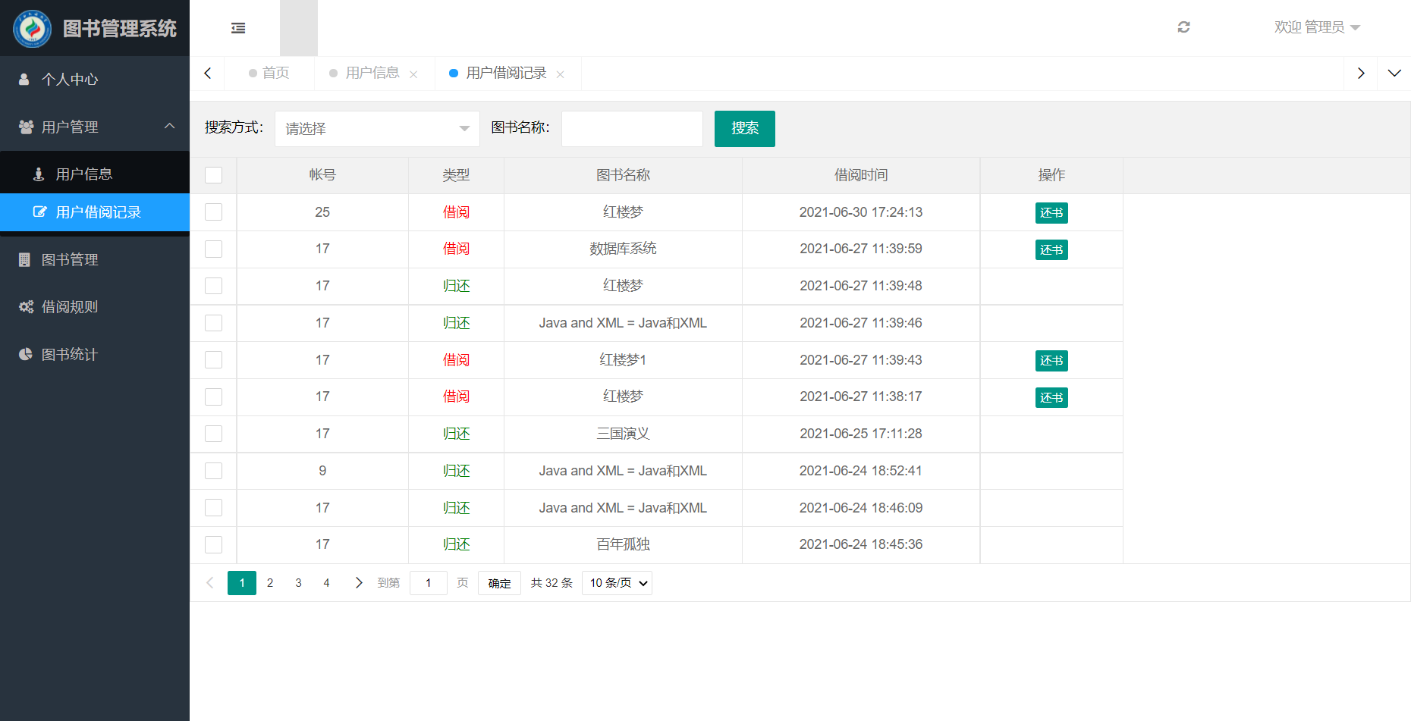Go to next page of records
This screenshot has width=1411, height=721.
(x=359, y=583)
